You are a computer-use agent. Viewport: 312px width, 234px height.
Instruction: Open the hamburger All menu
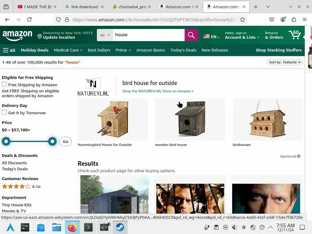pos(9,50)
